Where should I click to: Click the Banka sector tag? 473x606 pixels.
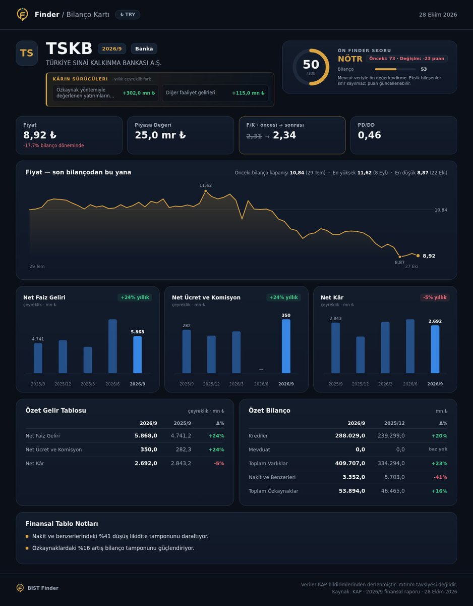pos(144,48)
